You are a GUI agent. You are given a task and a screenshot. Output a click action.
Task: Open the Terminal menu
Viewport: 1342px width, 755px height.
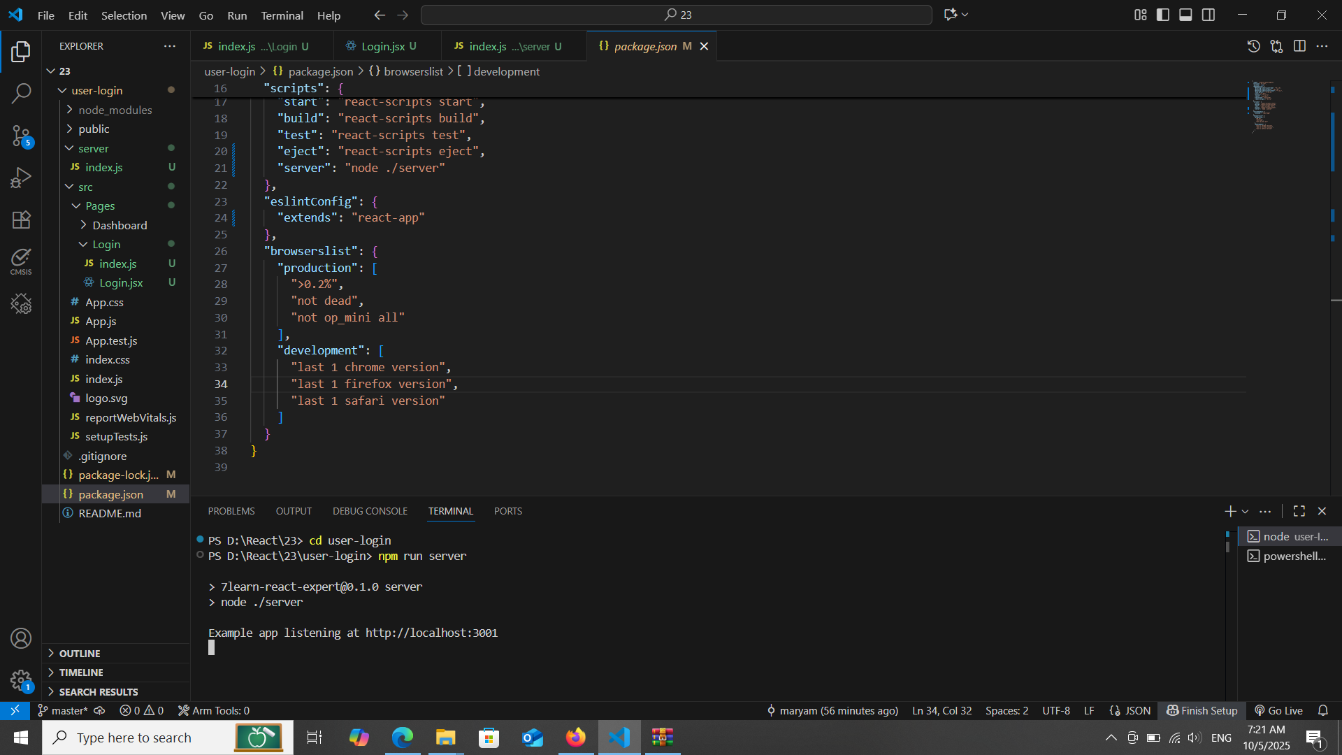pos(282,15)
